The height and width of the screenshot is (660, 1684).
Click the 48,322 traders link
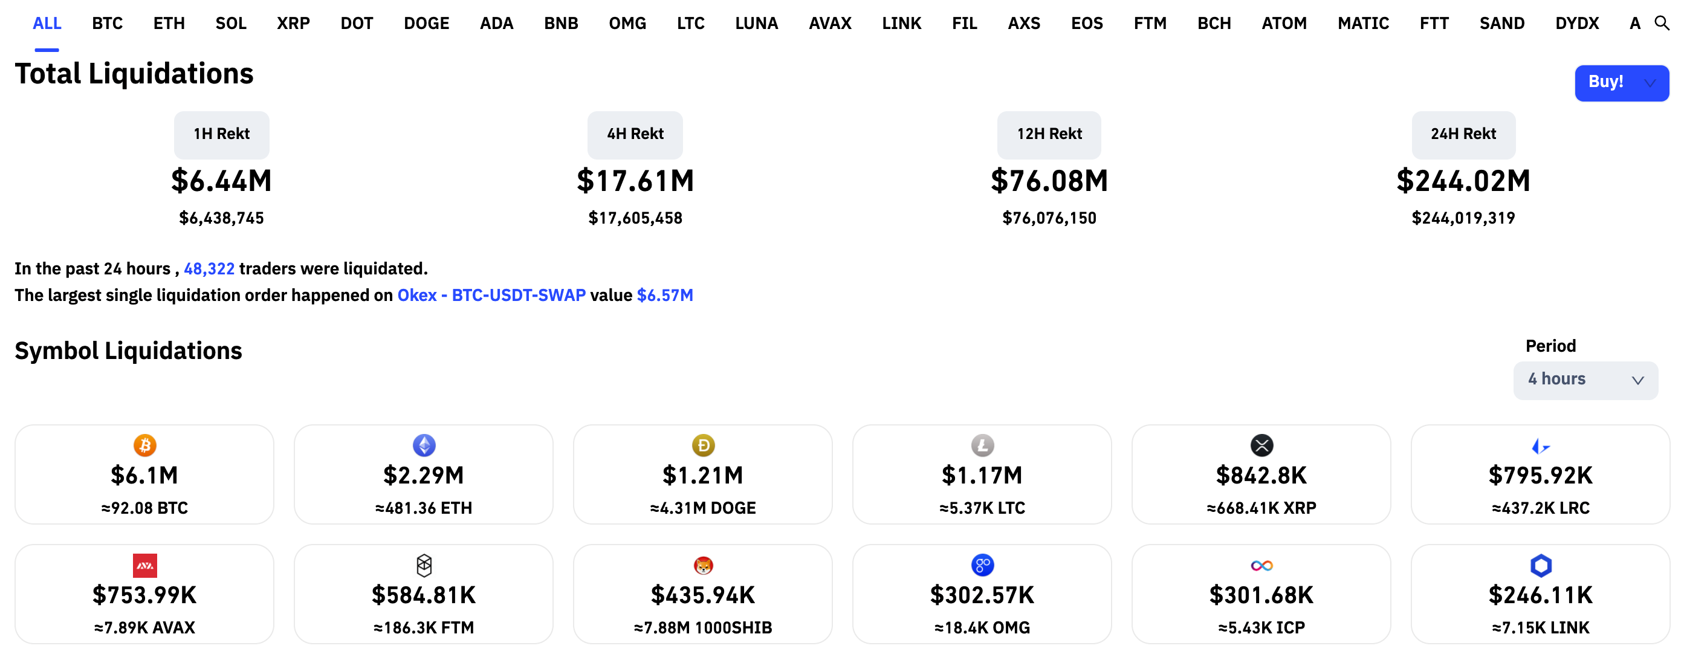(209, 268)
